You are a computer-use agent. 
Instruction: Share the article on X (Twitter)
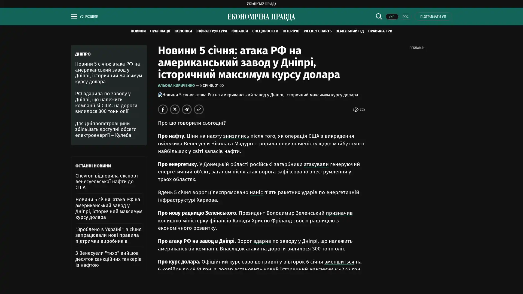click(x=175, y=109)
